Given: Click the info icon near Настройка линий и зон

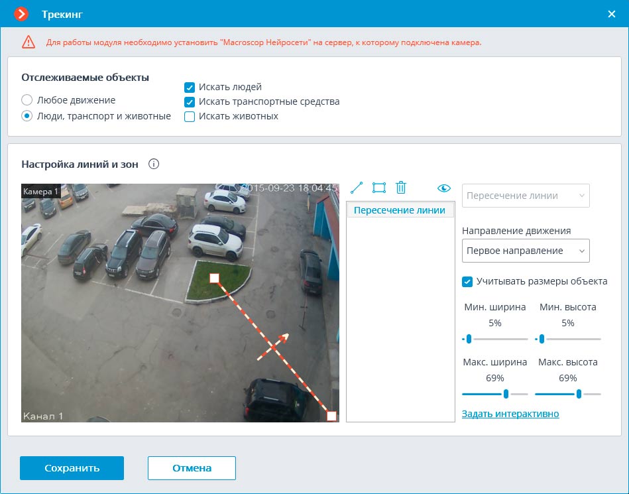Looking at the screenshot, I should [154, 164].
